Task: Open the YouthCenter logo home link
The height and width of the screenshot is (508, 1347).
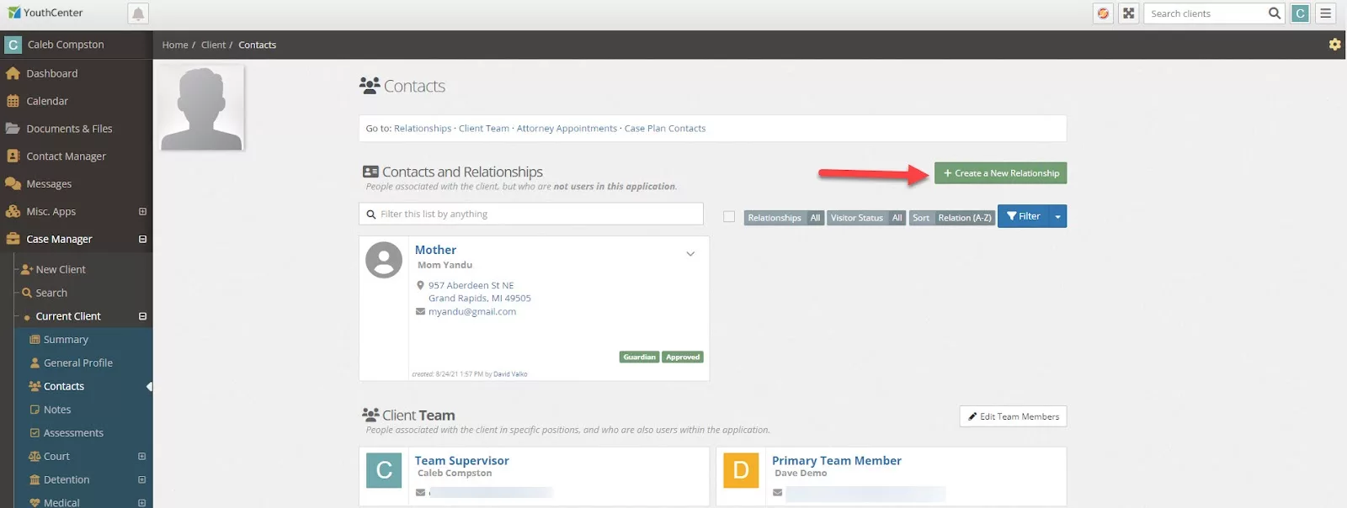Action: pos(45,13)
